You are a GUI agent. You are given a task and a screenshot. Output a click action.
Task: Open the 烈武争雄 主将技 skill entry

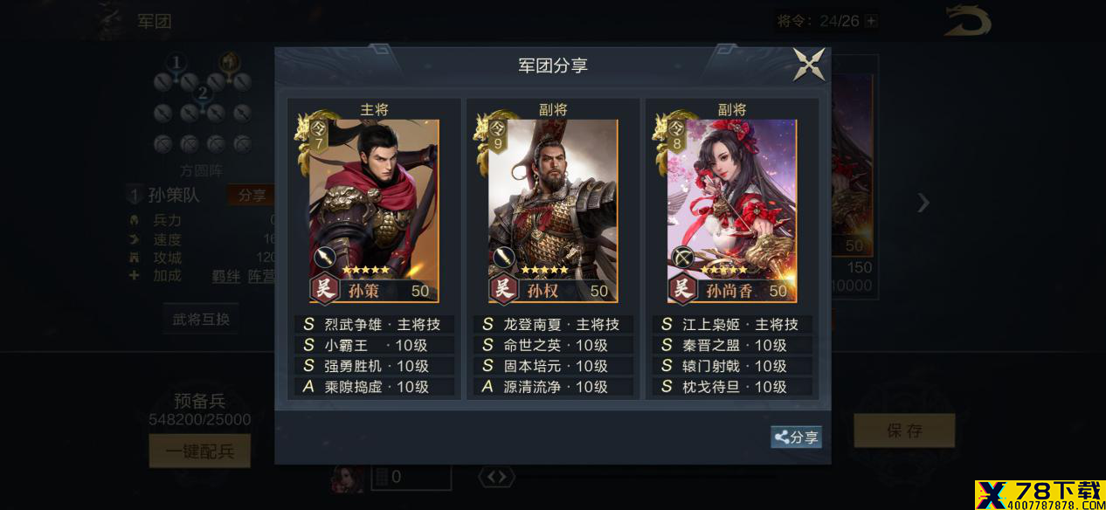pos(374,324)
